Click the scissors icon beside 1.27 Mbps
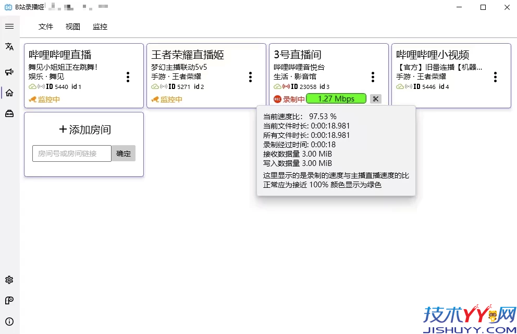This screenshot has width=517, height=334. tap(376, 98)
